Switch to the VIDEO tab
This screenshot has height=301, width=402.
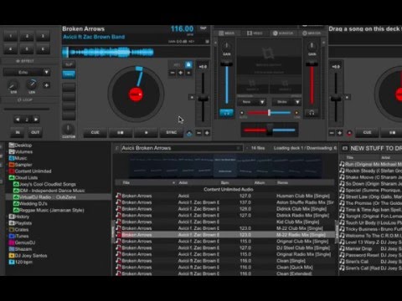click(x=255, y=33)
